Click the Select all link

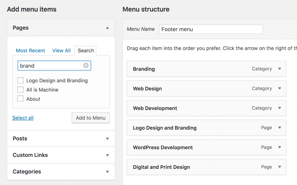pos(23,118)
